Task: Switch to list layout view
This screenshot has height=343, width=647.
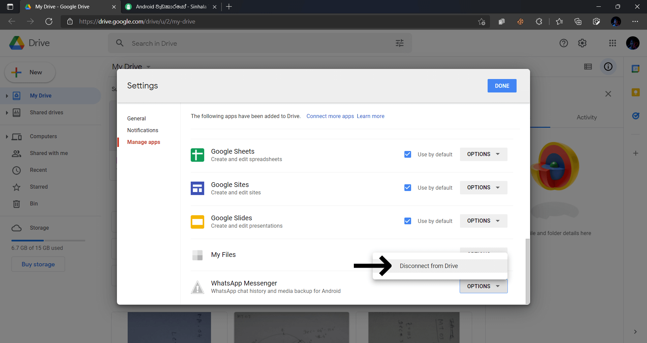Action: point(588,67)
